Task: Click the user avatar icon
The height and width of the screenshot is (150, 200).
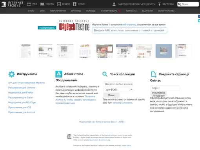Action: click(x=114, y=4)
